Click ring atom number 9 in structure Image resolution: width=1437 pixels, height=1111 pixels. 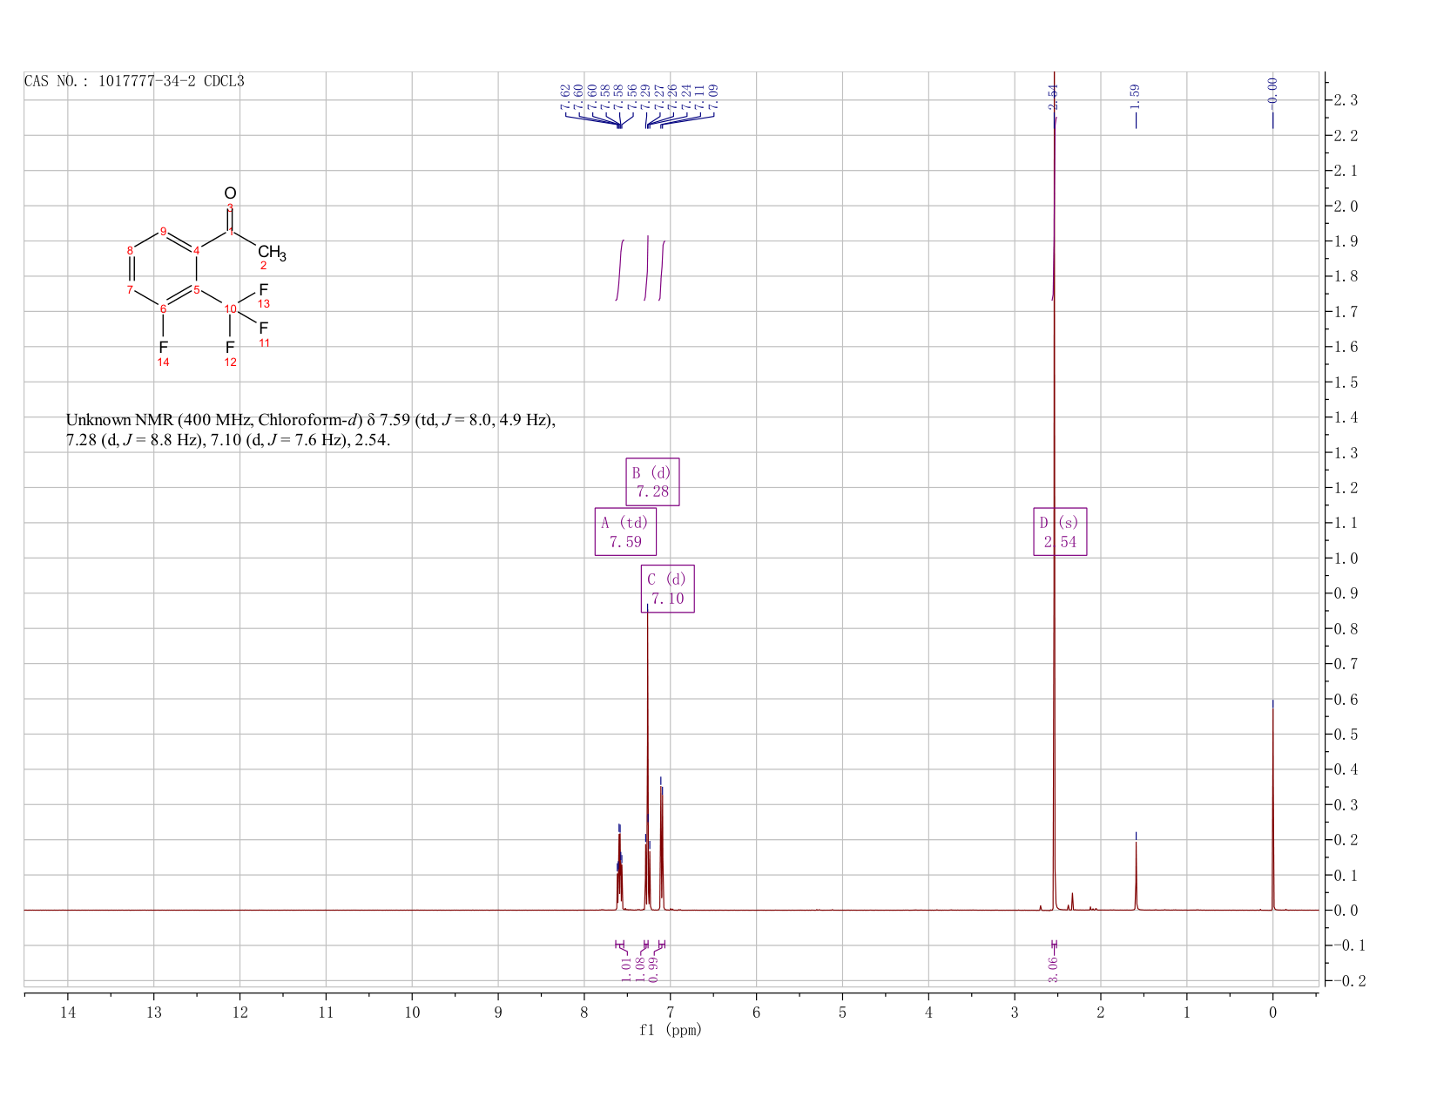pos(163,231)
